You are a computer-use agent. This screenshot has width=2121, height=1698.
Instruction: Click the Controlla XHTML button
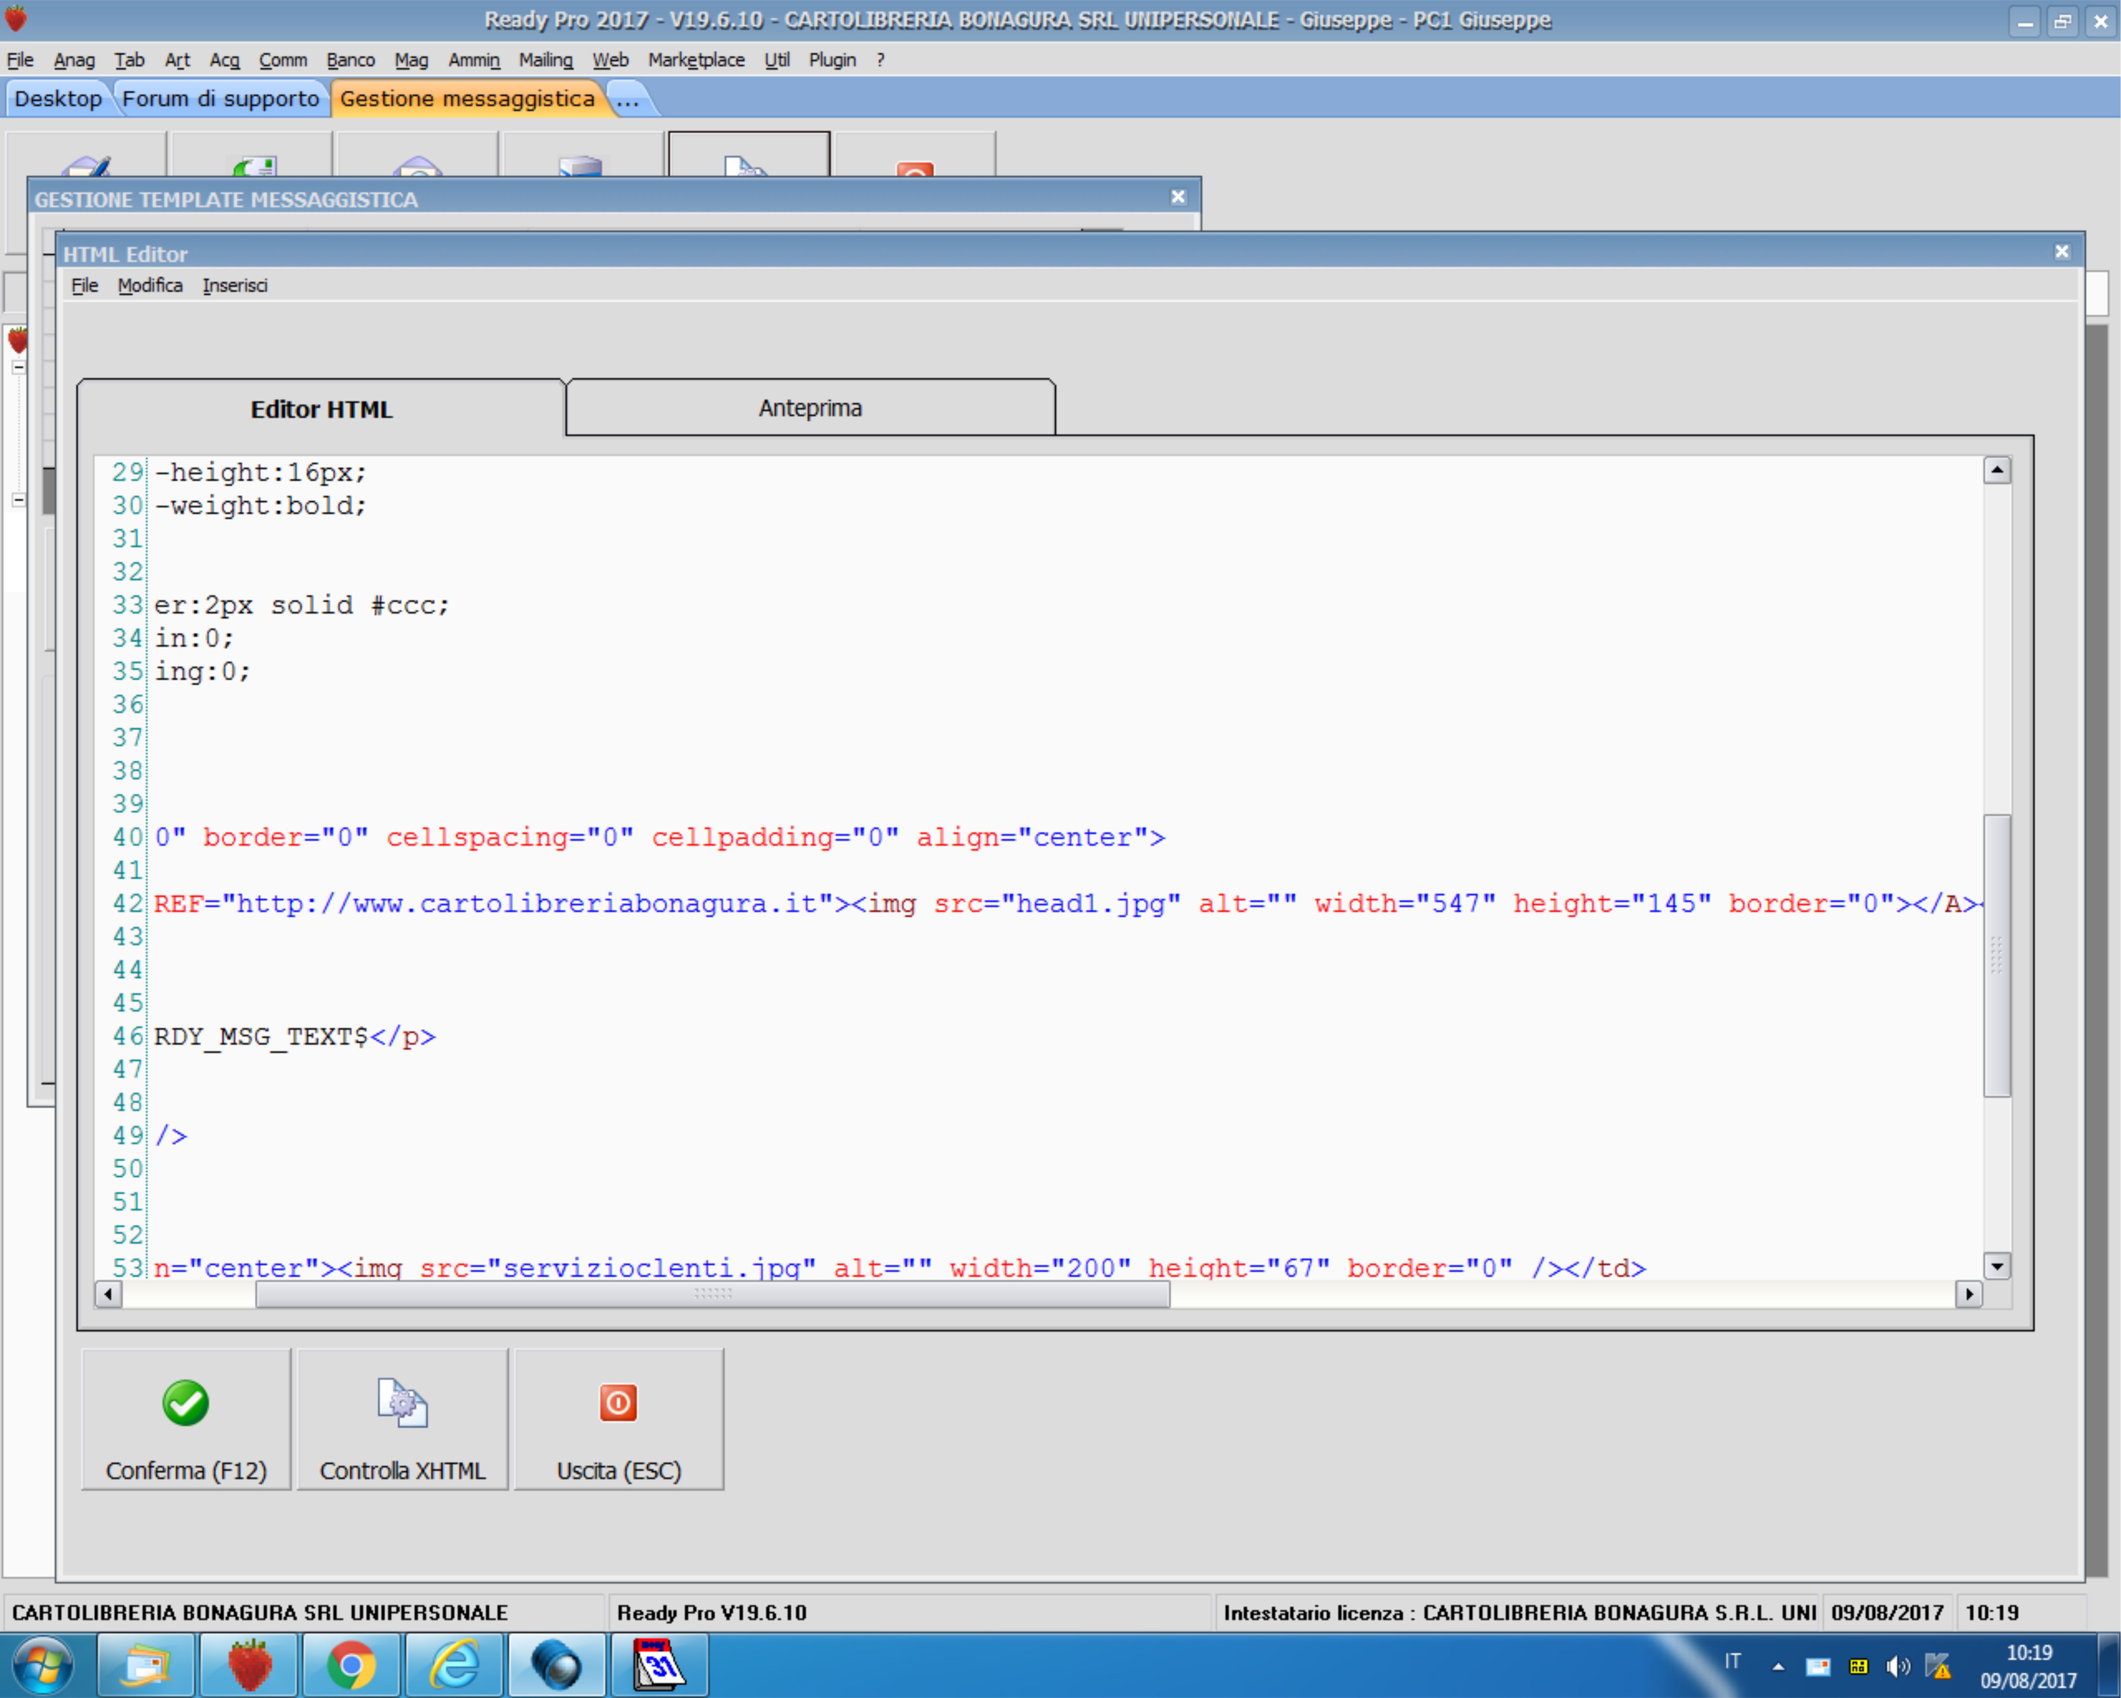pos(402,1419)
